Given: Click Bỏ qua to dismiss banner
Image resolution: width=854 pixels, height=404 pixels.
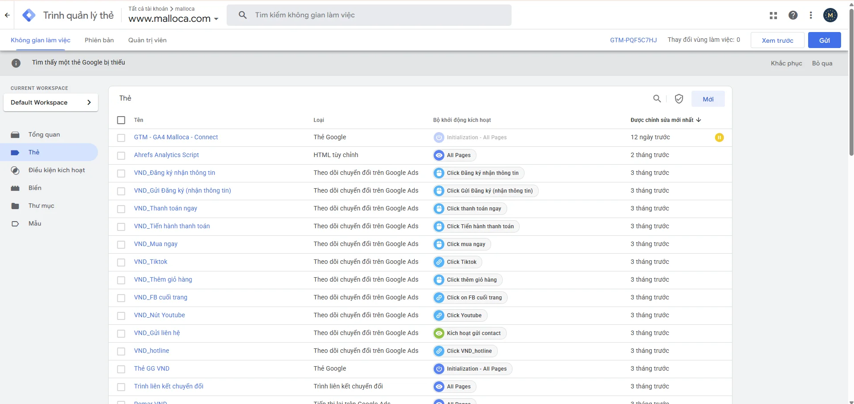Looking at the screenshot, I should (x=822, y=63).
